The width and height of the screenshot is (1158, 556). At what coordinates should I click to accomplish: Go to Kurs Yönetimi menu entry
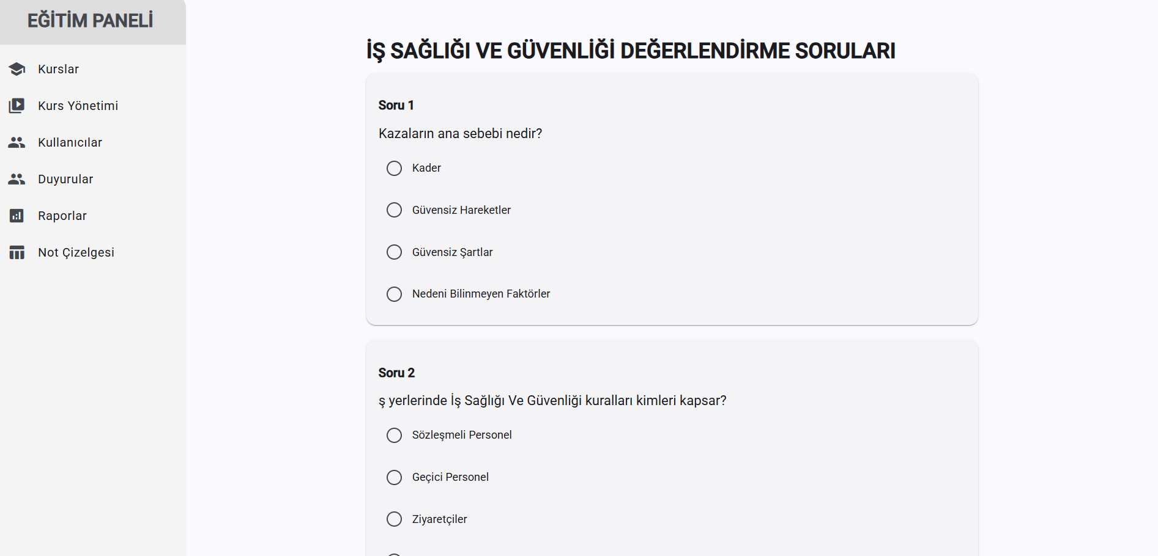pyautogui.click(x=78, y=106)
